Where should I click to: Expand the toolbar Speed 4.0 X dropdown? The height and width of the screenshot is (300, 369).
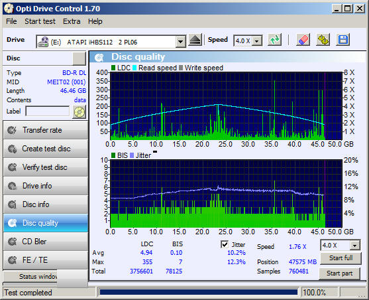click(257, 41)
